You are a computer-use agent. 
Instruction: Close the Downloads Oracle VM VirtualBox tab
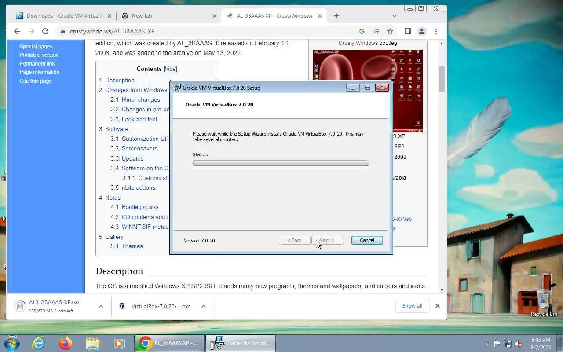[110, 16]
